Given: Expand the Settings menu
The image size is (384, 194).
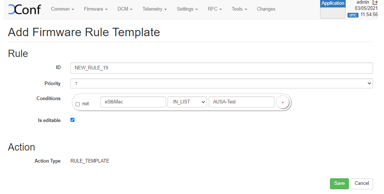Looking at the screenshot, I should pyautogui.click(x=187, y=9).
